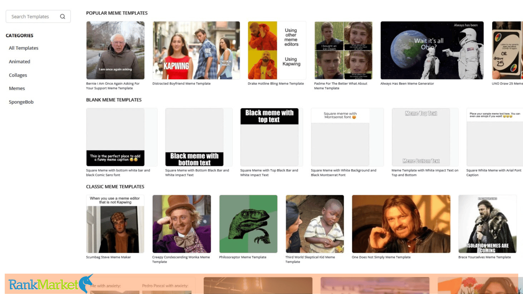Select the Animated category
523x294 pixels.
click(x=20, y=61)
